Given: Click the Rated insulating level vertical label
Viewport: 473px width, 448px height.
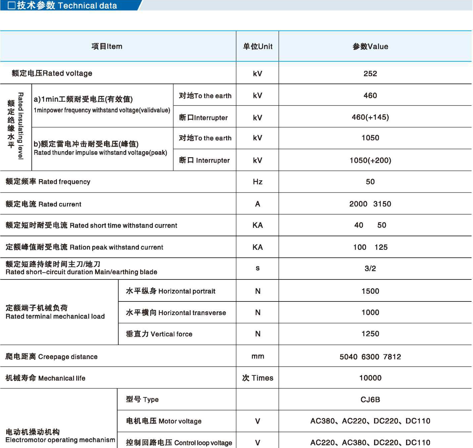Looking at the screenshot, I should click(x=16, y=126).
